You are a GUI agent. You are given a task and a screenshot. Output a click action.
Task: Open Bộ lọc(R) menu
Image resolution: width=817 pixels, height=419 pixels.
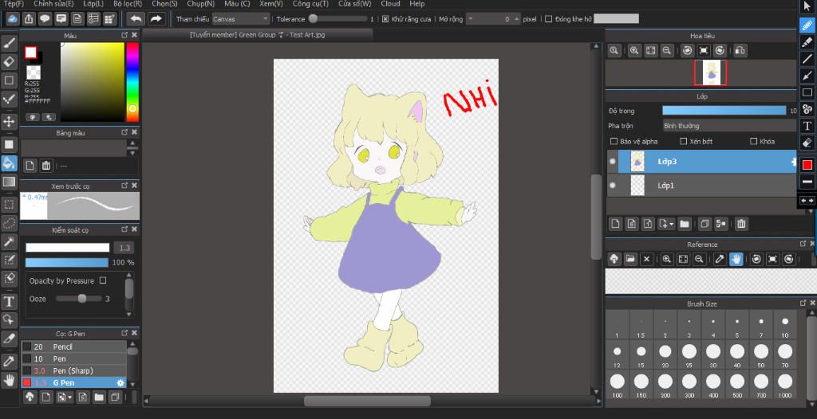point(128,4)
